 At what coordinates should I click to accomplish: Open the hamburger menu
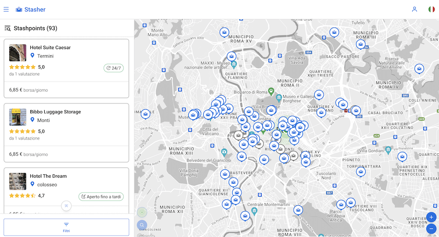point(6,10)
